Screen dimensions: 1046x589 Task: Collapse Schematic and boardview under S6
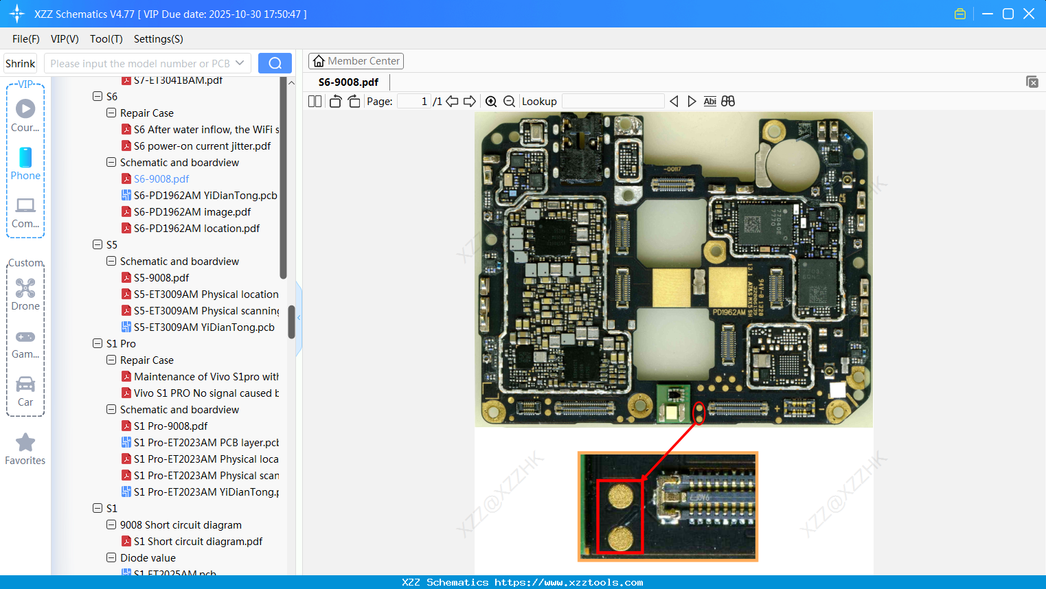tap(111, 163)
